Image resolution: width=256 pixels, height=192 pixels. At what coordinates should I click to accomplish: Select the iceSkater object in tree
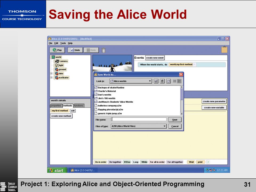tap(62, 78)
